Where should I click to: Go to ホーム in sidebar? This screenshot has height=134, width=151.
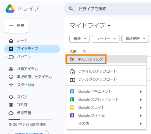click(x=32, y=41)
